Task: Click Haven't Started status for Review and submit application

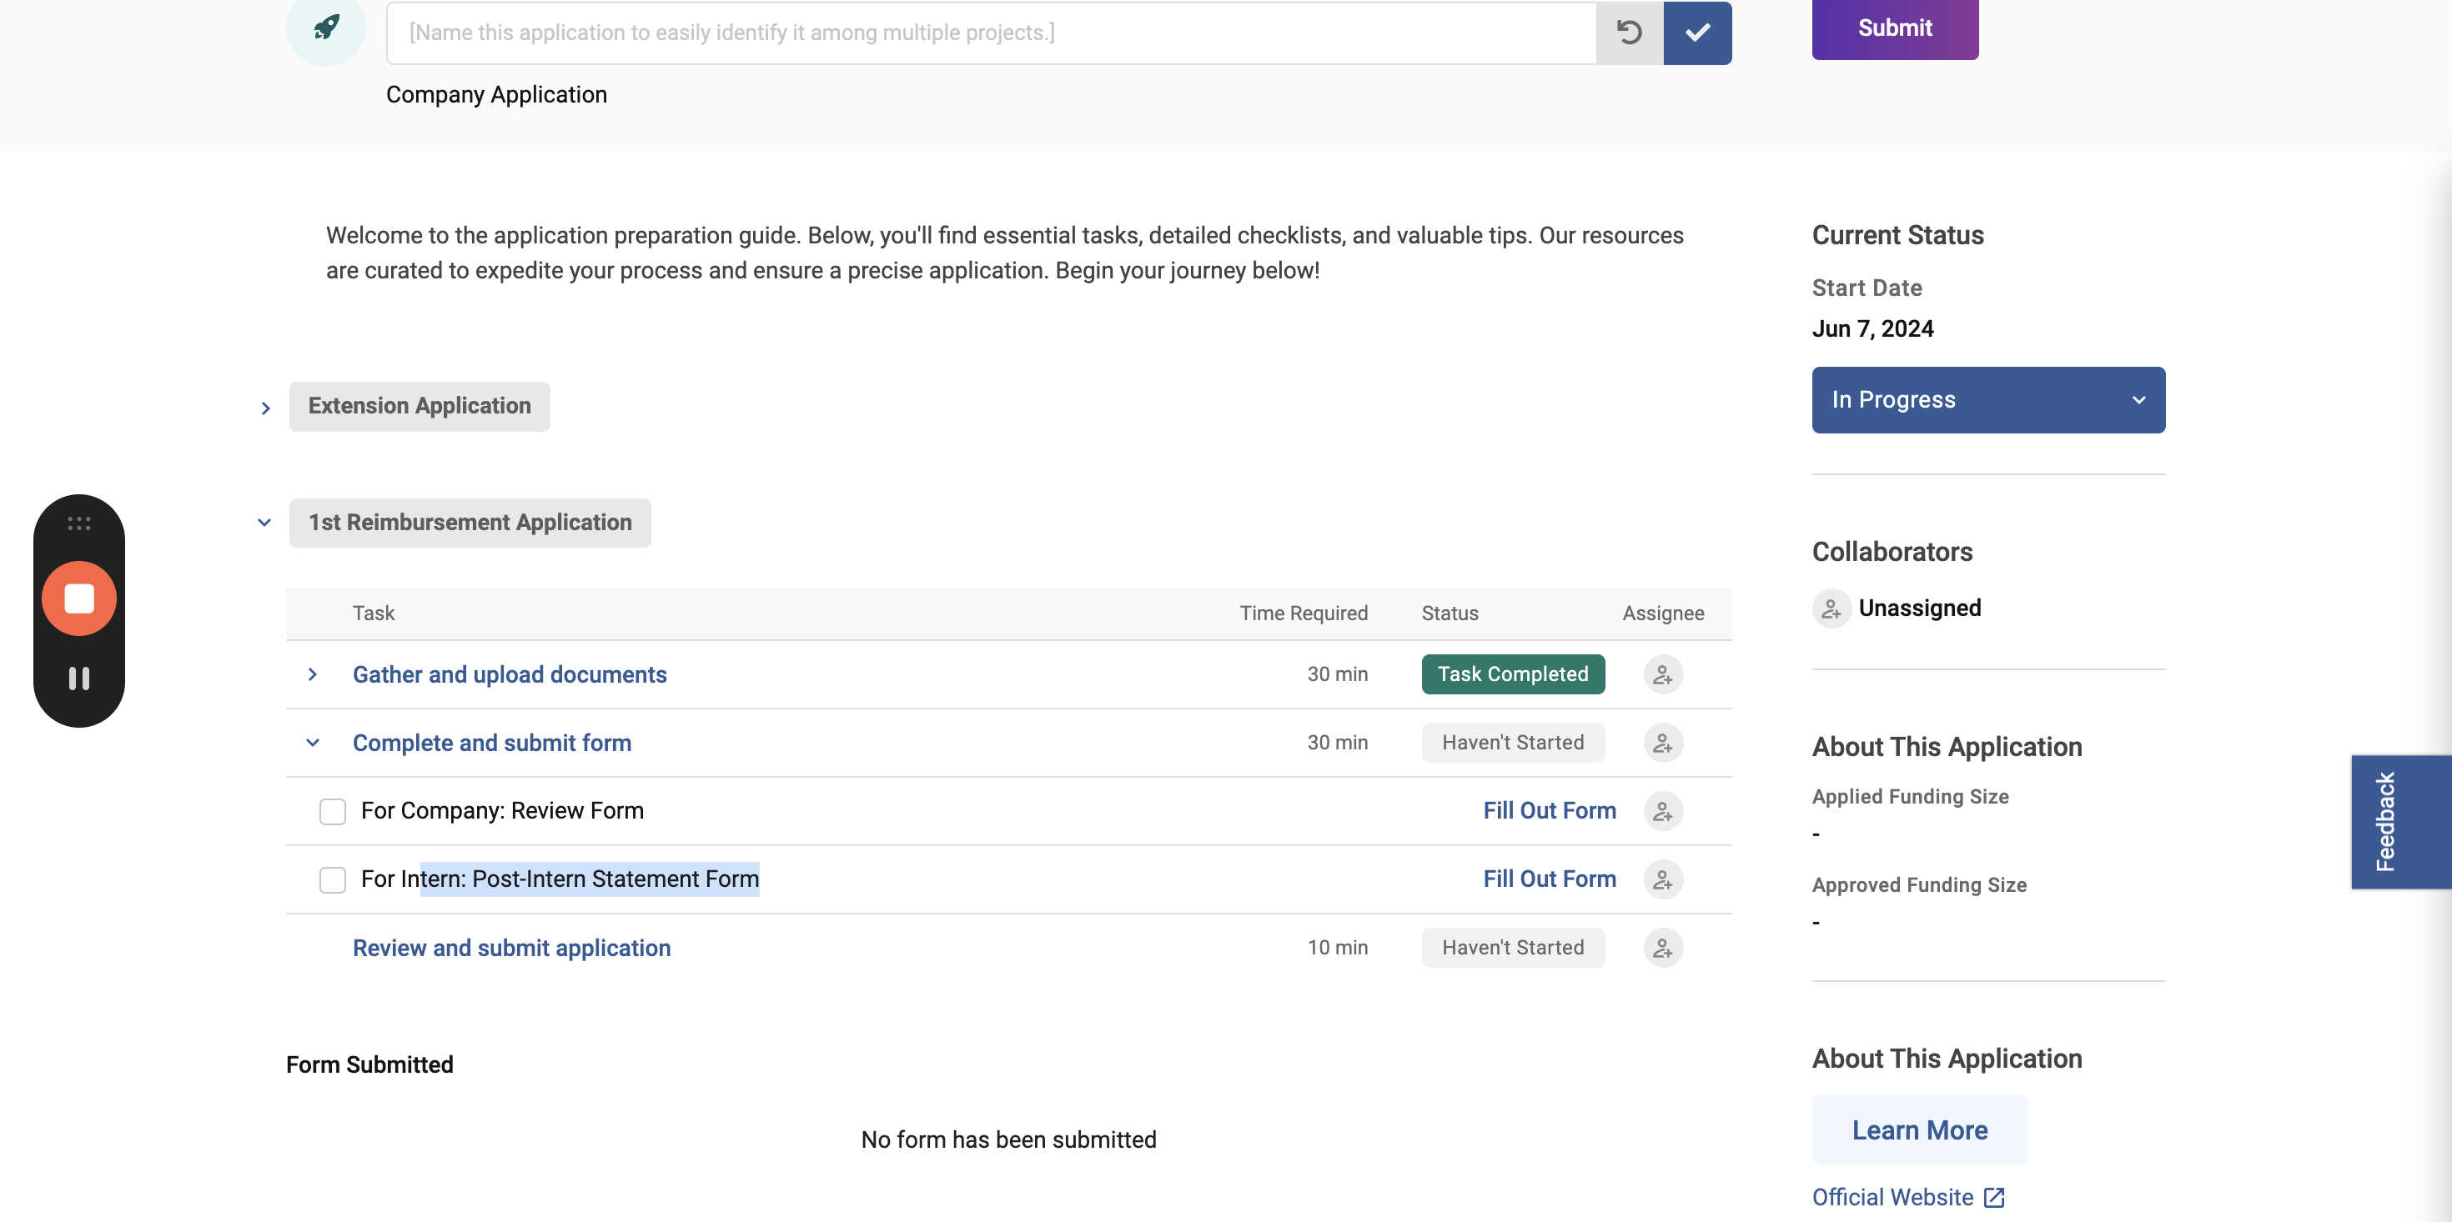Action: (x=1513, y=948)
